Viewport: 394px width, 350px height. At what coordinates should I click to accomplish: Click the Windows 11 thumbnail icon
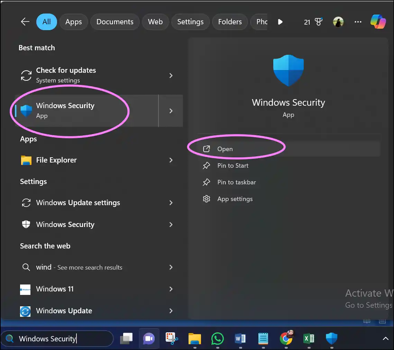tap(25, 290)
